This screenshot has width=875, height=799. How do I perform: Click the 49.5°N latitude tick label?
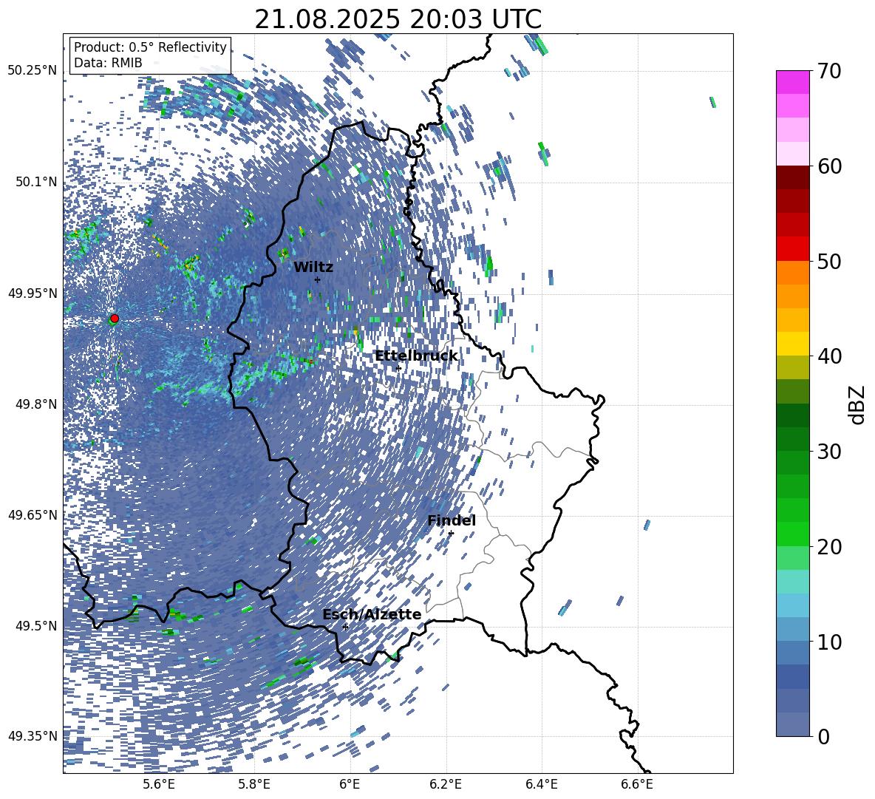coord(36,625)
